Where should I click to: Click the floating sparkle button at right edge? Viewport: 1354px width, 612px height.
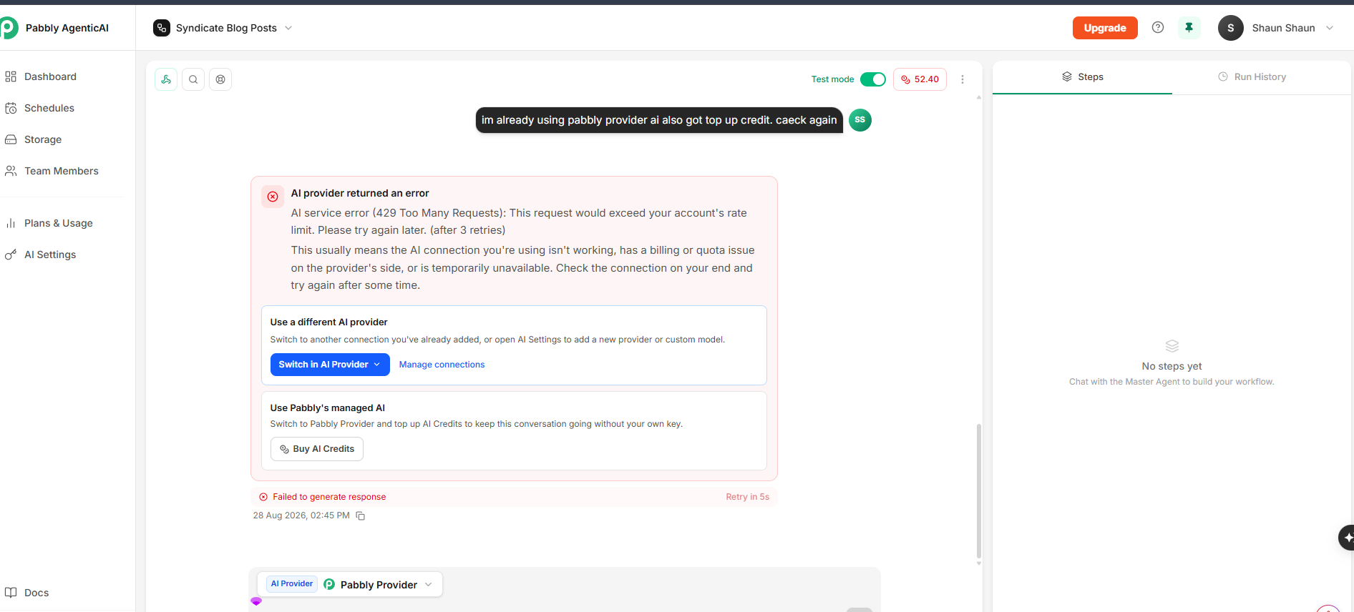point(1347,538)
